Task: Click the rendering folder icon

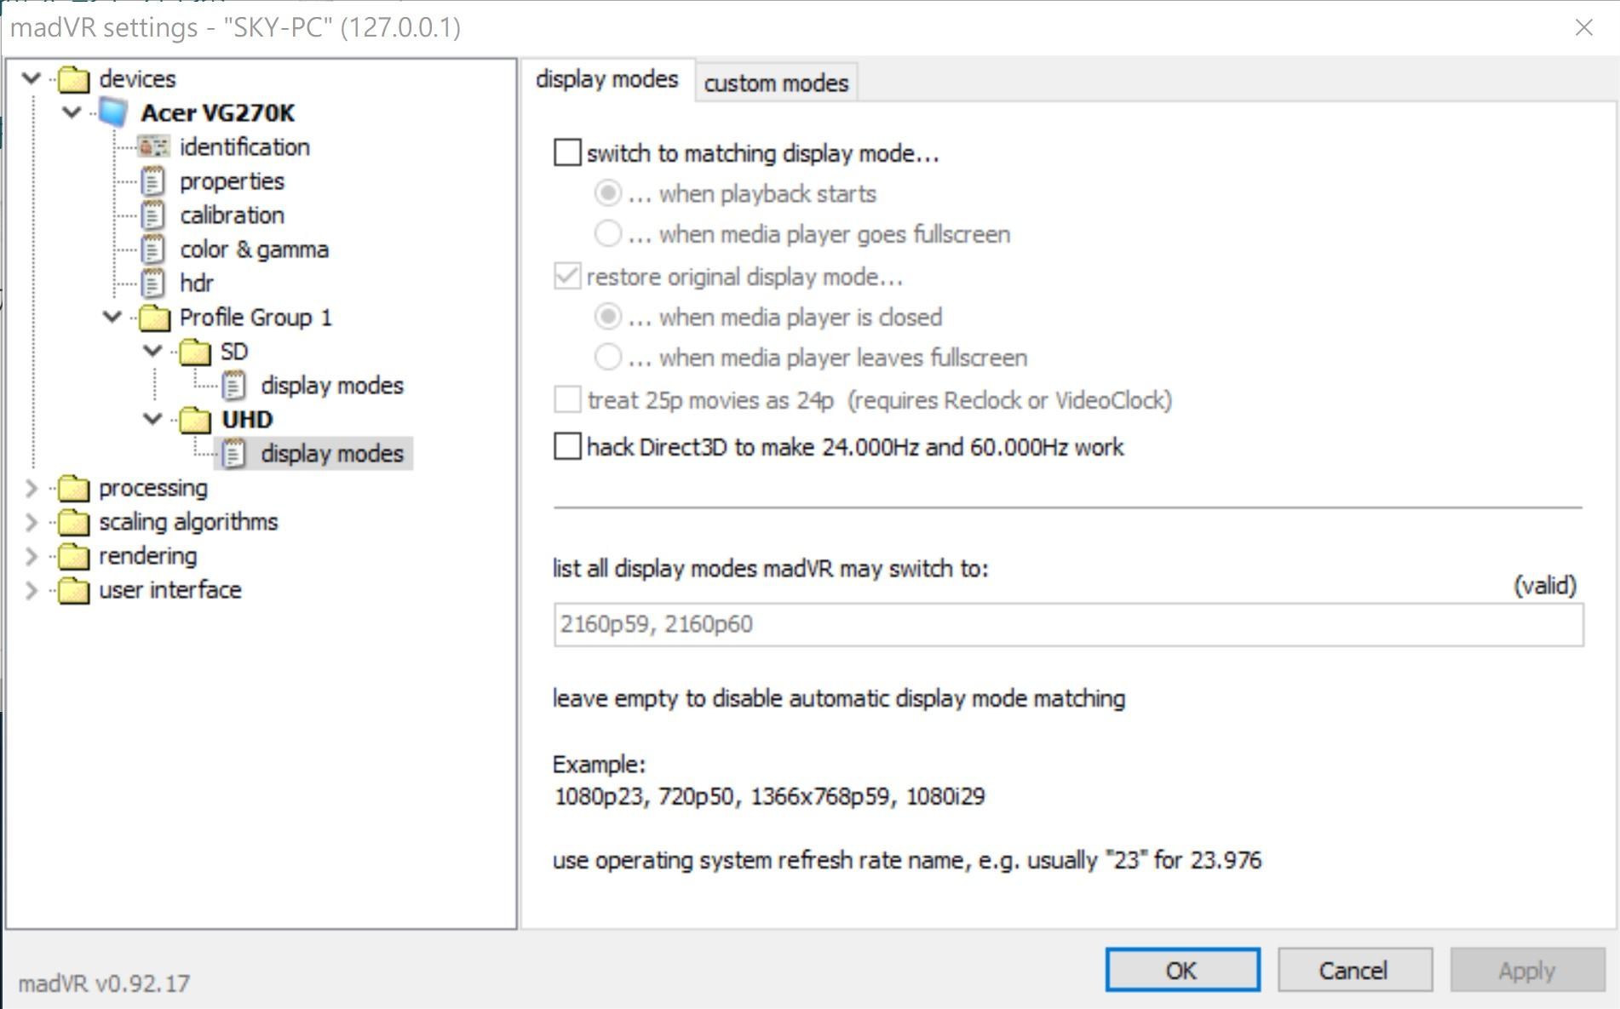Action: [73, 555]
